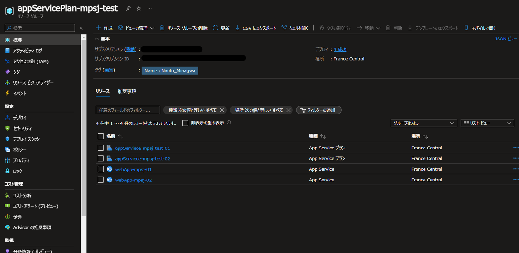Open row menu for webApp-mpsj-01

[515, 169]
